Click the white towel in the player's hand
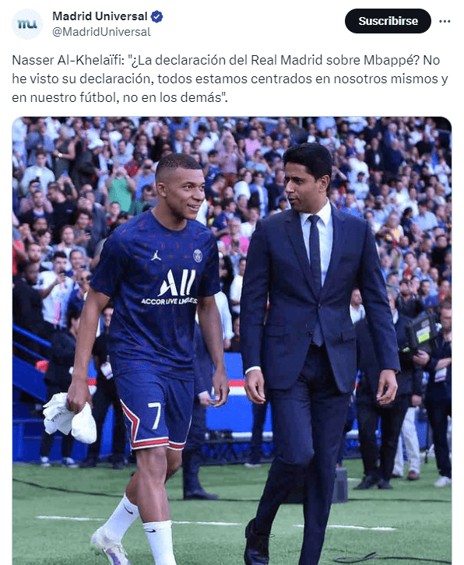 click(70, 418)
